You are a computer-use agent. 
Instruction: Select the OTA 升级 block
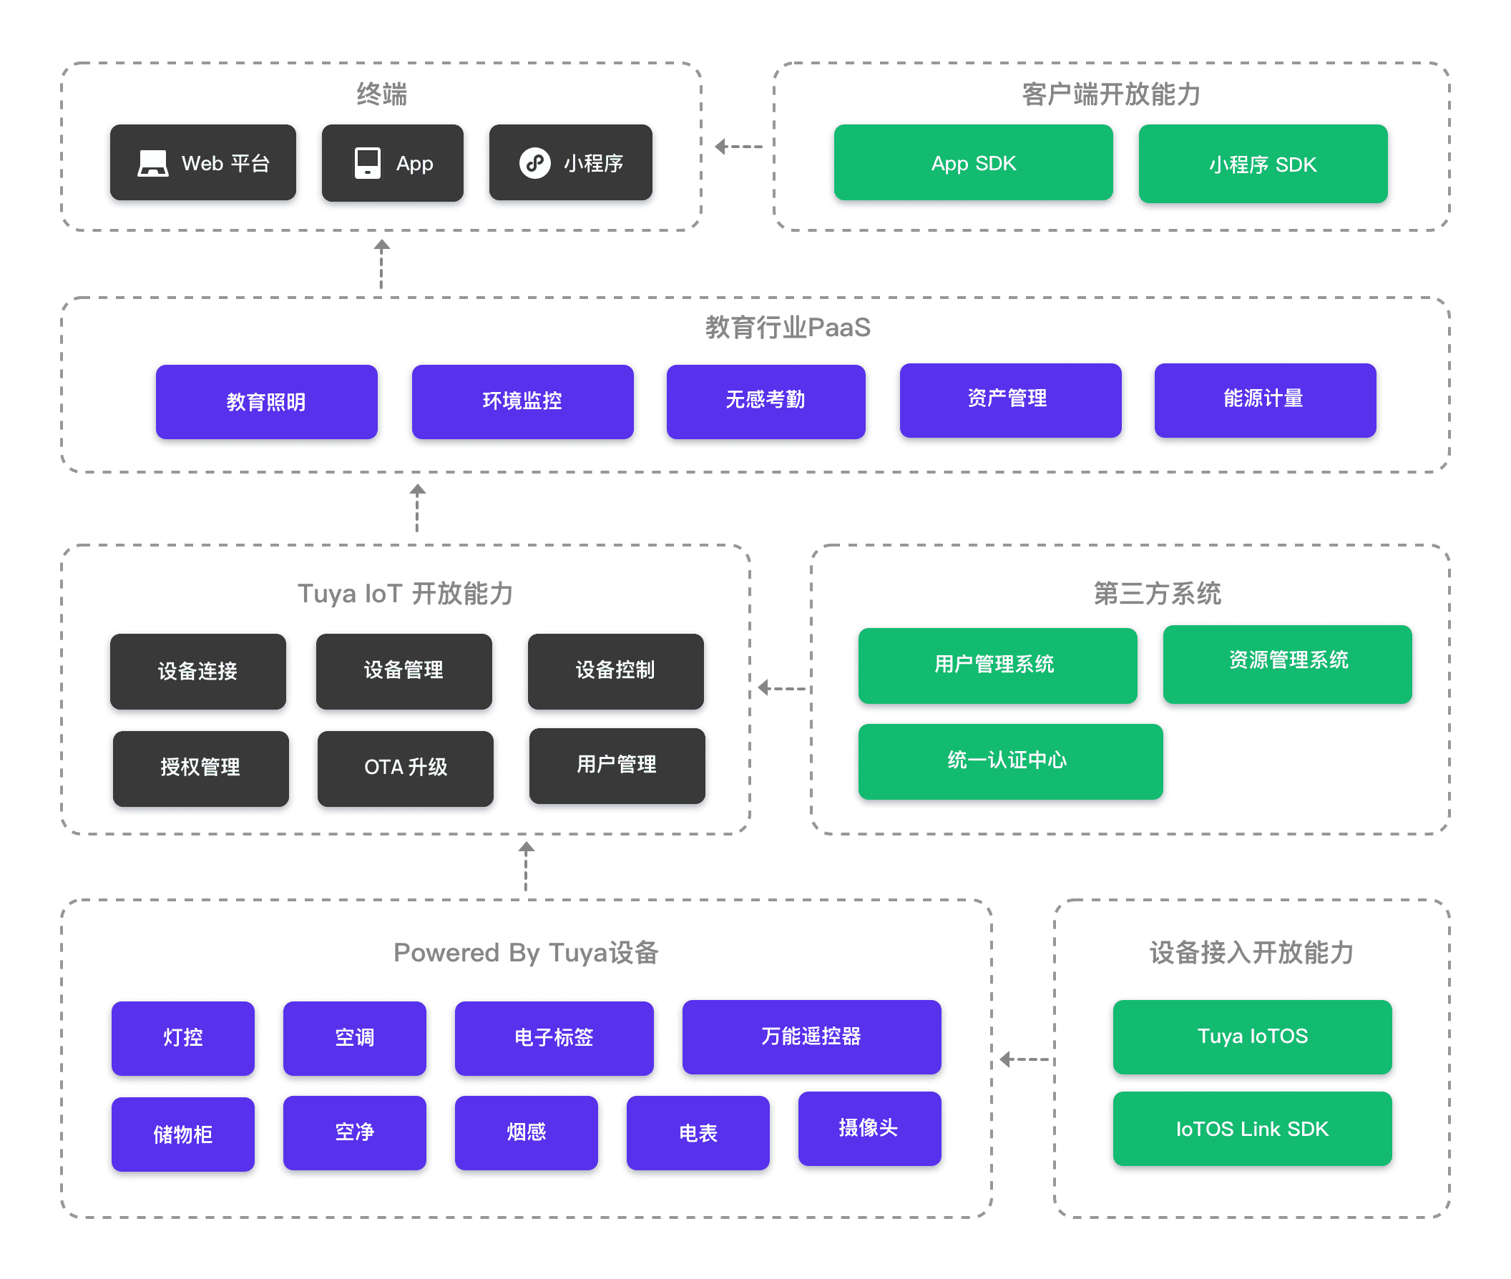pos(406,768)
